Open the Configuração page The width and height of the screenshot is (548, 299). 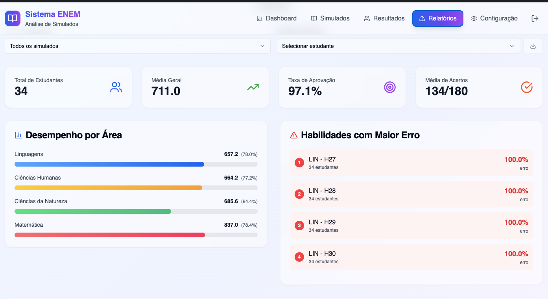494,18
